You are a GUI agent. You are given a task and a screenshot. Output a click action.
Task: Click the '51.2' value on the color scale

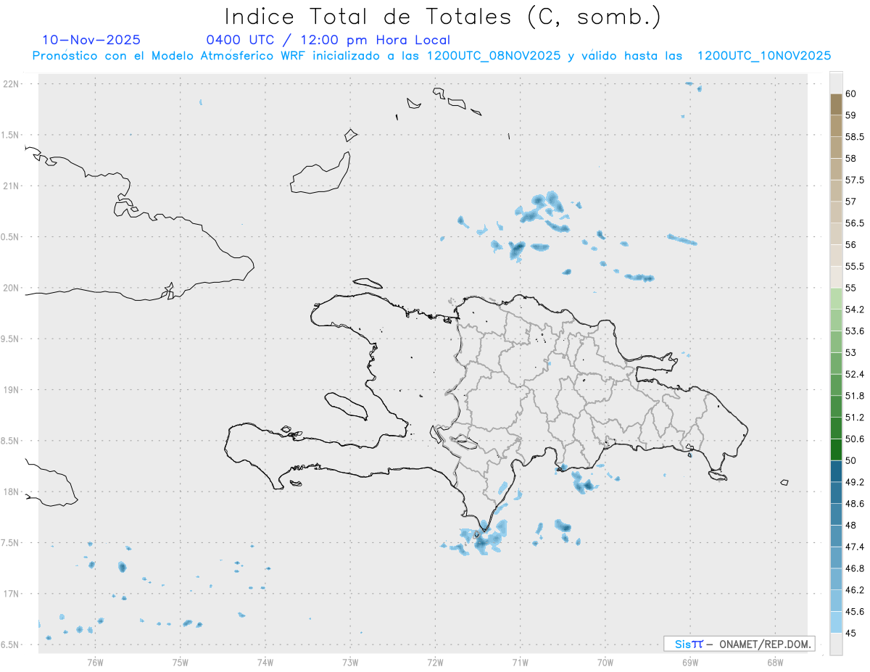(x=855, y=418)
